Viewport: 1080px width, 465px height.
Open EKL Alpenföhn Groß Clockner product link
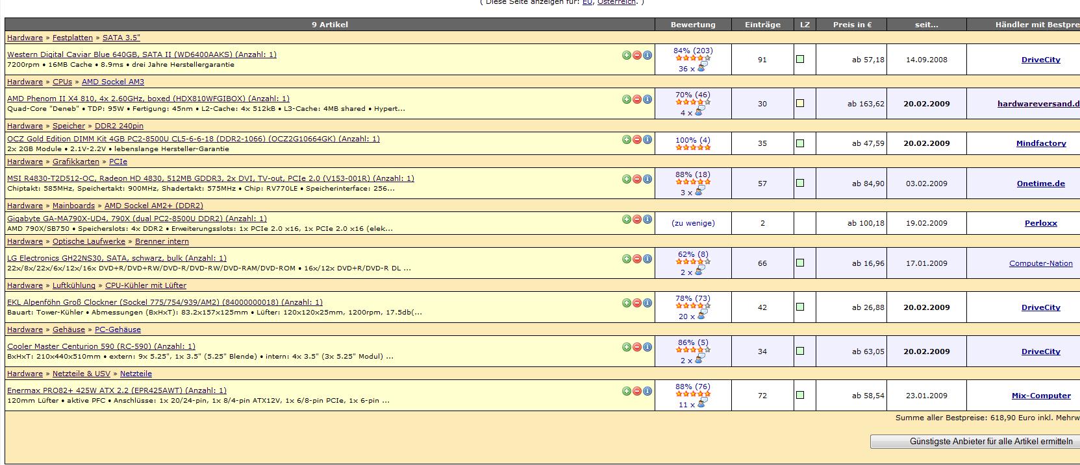pyautogui.click(x=165, y=302)
